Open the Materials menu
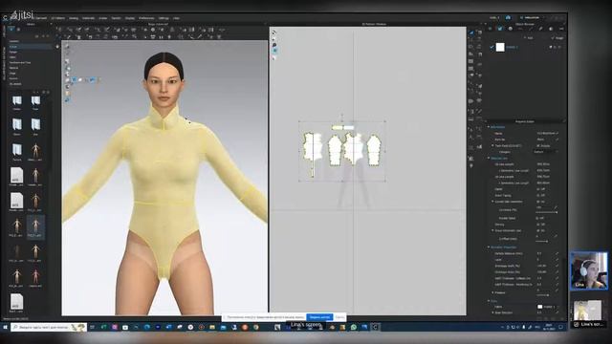Screen dimensions: 612x344 pyautogui.click(x=88, y=18)
